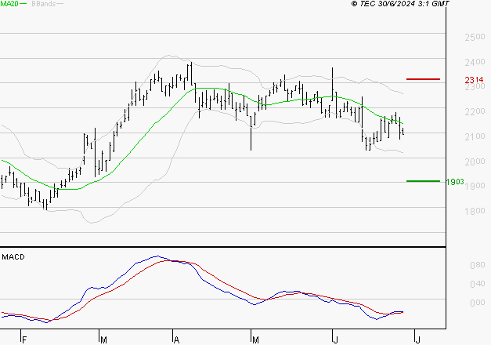Viewport: 491px width, 345px height.
Task: Click the MA20 legend label
Action: (9, 4)
